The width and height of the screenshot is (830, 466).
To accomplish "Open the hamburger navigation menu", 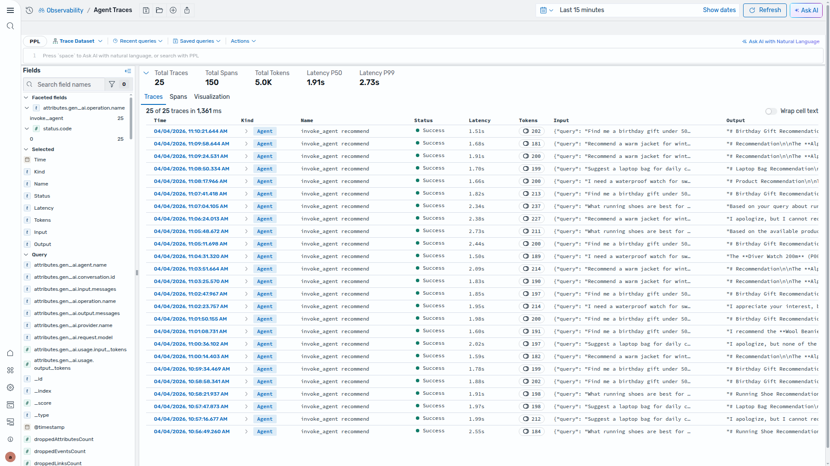I will [10, 10].
